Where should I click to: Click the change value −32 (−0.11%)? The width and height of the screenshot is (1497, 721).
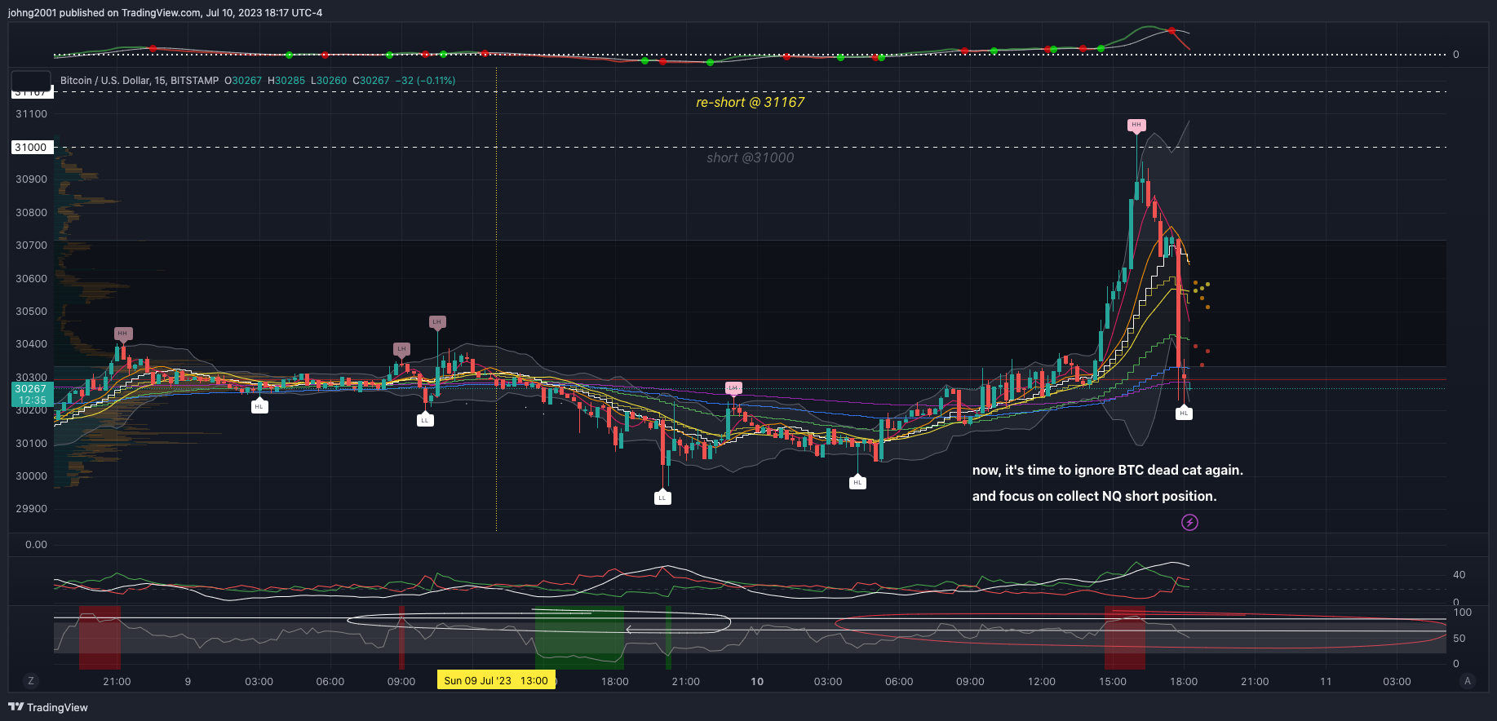(426, 81)
